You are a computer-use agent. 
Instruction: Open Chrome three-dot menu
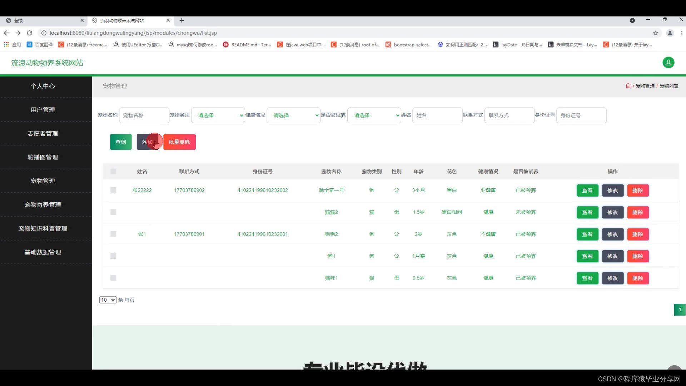tap(681, 33)
